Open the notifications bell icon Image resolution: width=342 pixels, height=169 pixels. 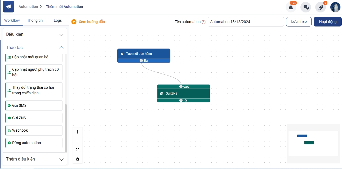pyautogui.click(x=291, y=7)
